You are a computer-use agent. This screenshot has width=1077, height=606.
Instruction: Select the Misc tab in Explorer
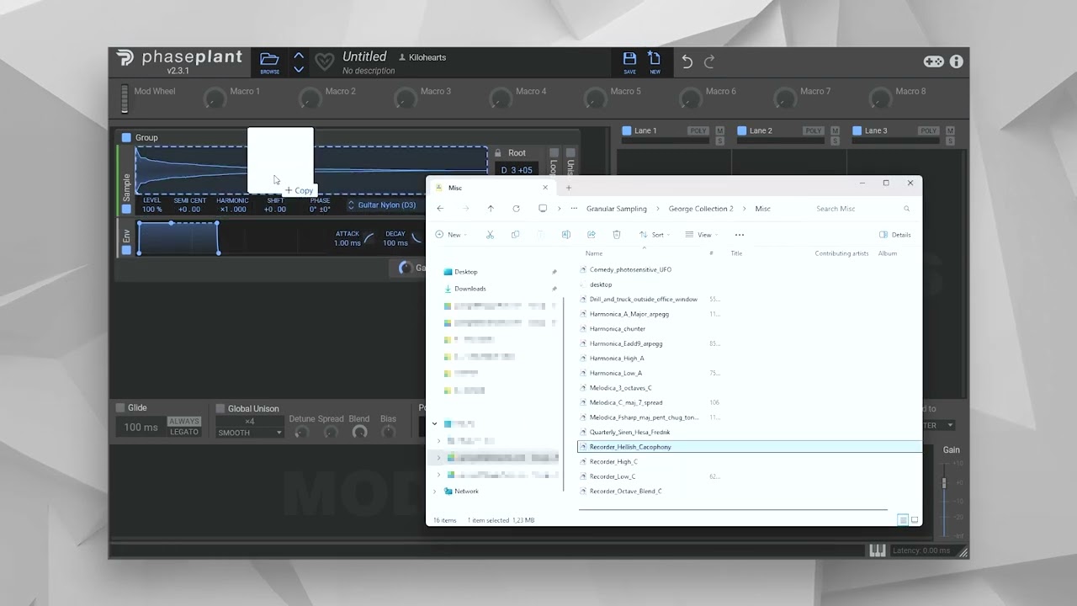click(492, 188)
